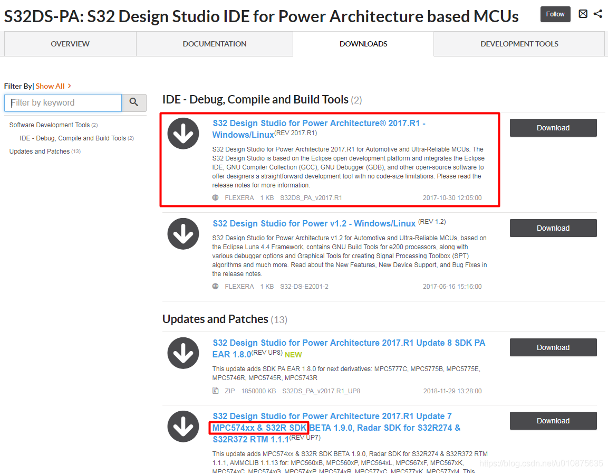Click the page title S32DS-PA heading
This screenshot has height=473, width=608.
point(261,16)
